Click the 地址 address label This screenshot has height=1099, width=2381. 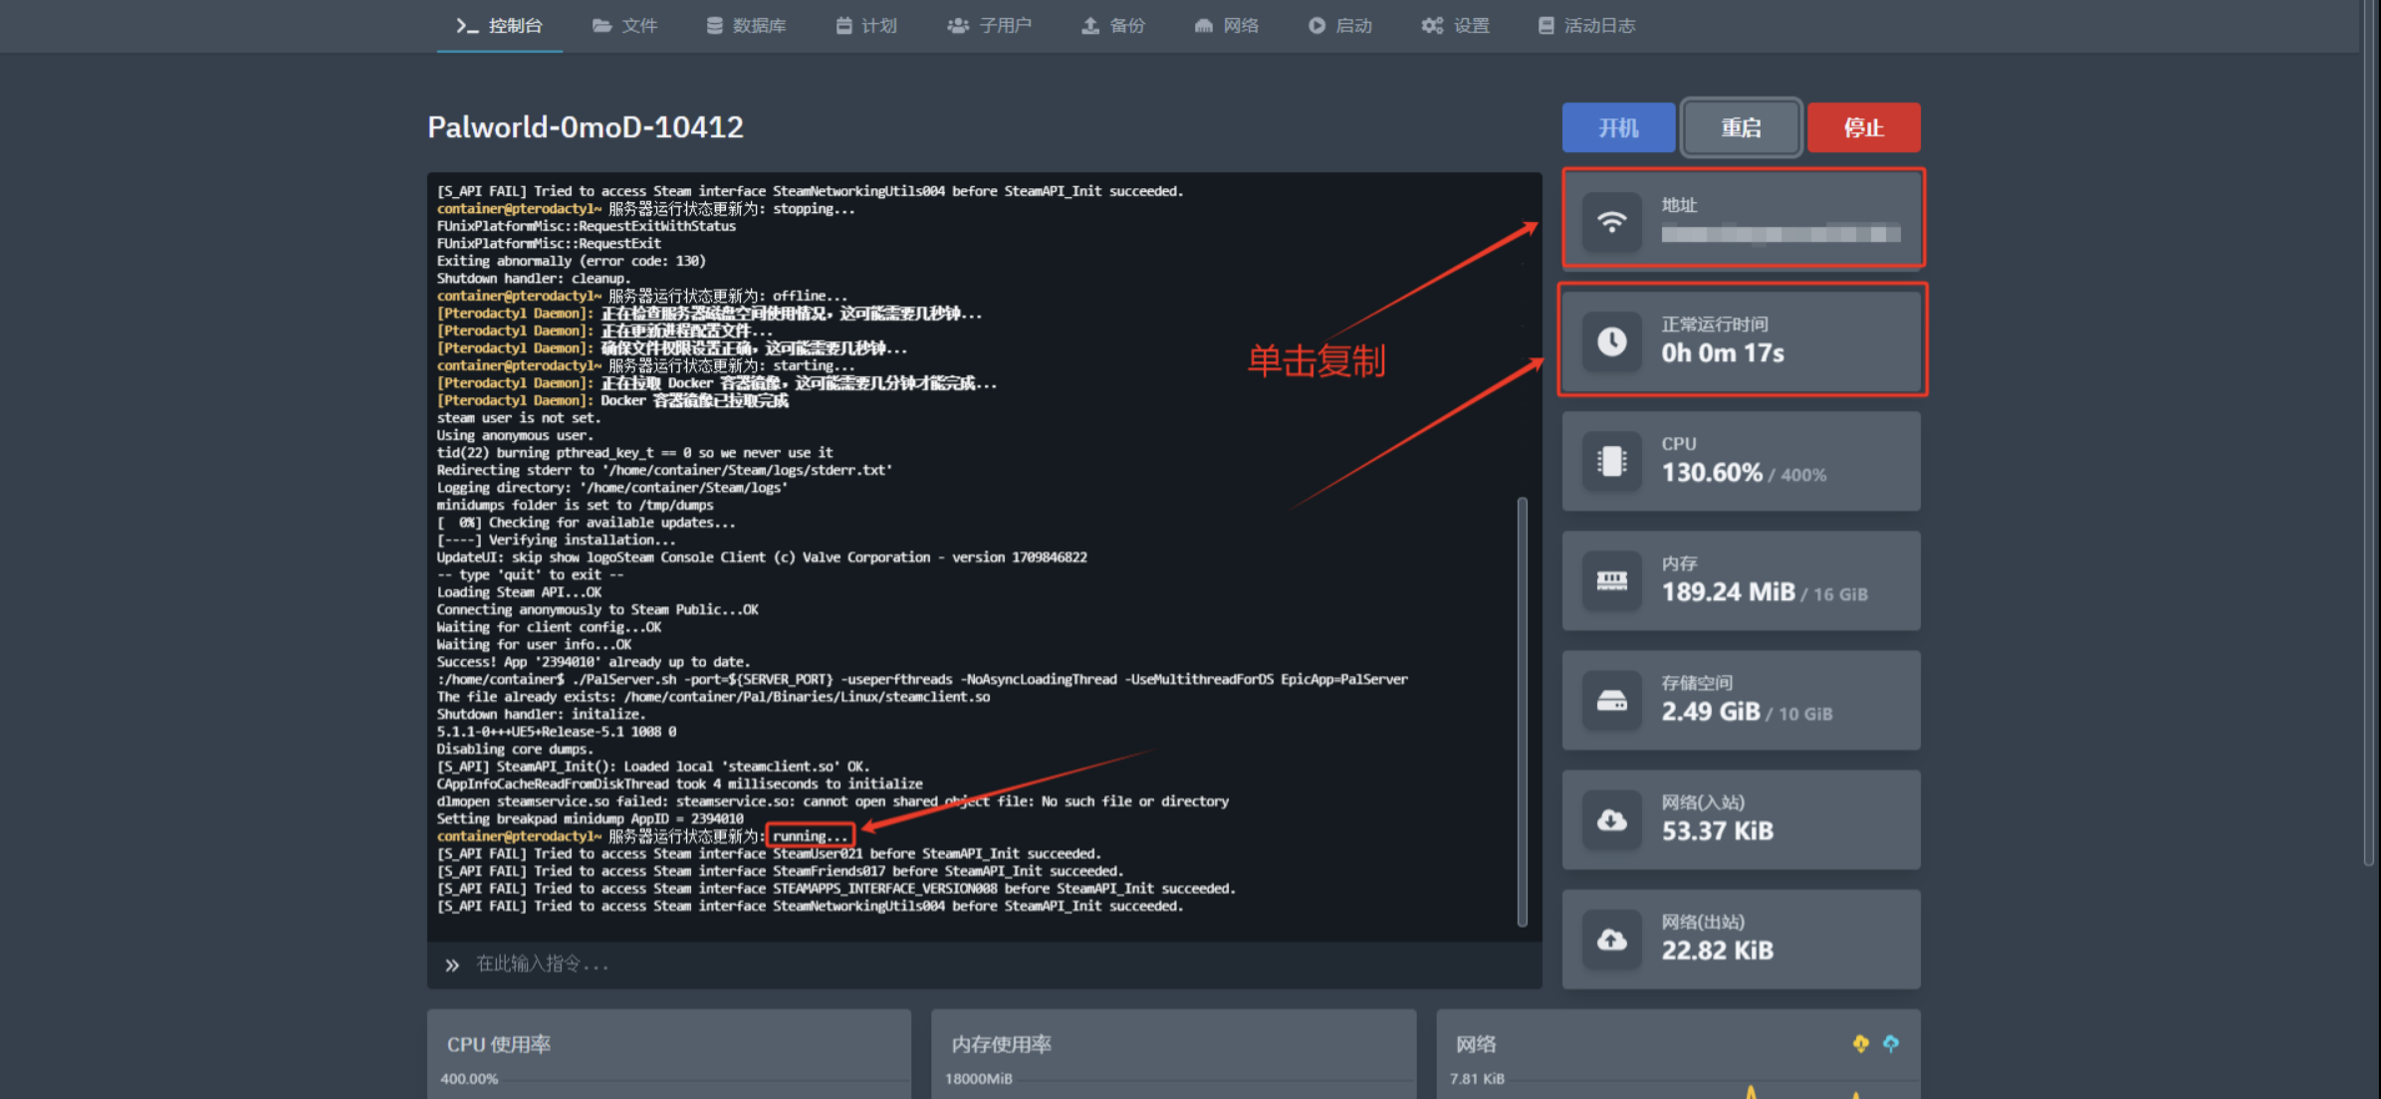(1679, 205)
